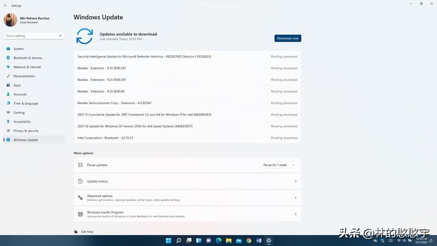Click the Privacy & security shield icon

click(x=8, y=130)
